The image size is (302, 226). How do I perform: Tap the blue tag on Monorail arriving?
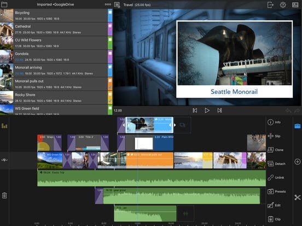point(110,70)
